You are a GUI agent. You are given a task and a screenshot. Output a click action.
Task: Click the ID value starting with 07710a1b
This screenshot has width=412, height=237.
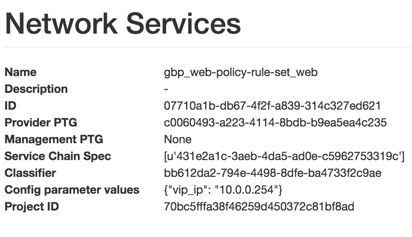pos(272,106)
